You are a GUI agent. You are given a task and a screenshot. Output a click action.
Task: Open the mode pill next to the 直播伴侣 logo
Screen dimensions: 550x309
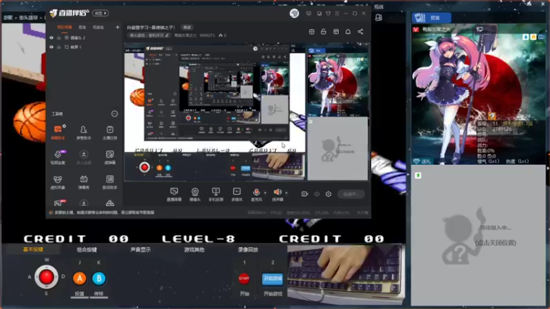pos(100,13)
